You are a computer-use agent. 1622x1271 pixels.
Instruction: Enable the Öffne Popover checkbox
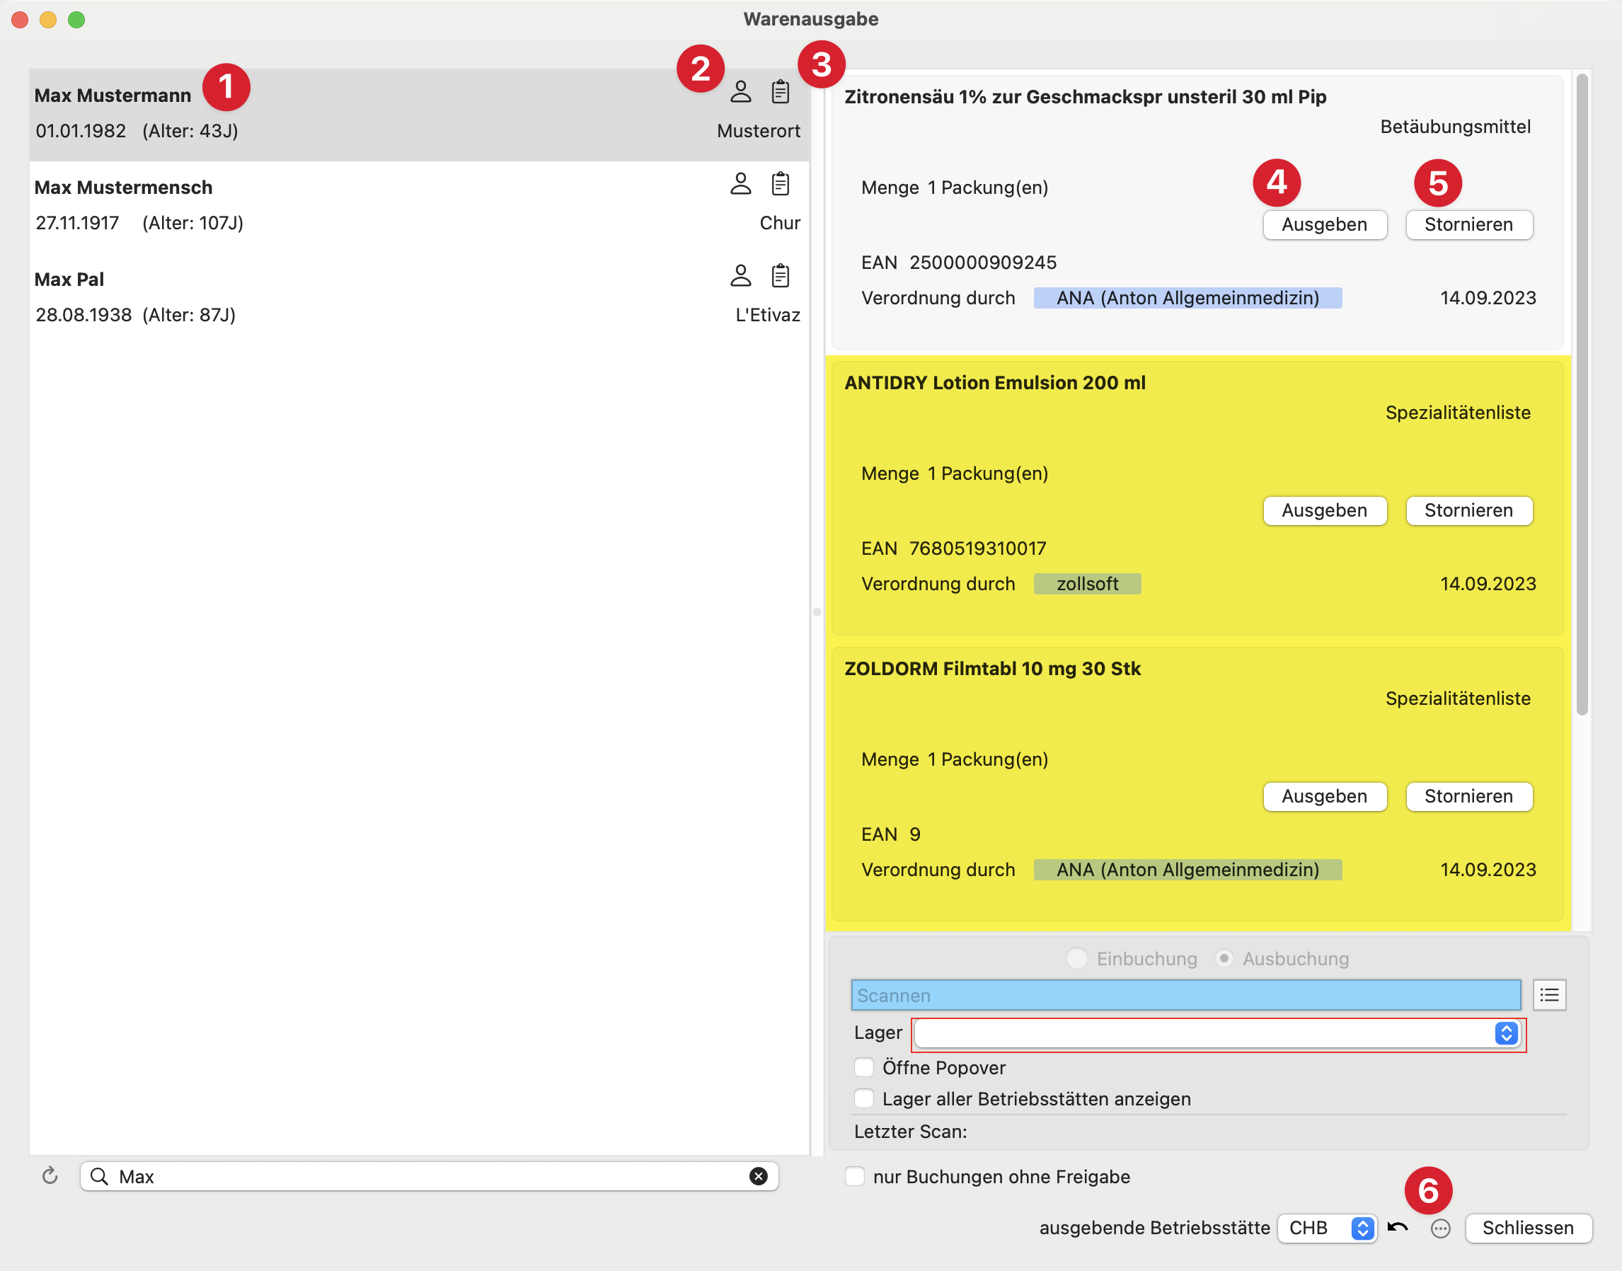[864, 1067]
